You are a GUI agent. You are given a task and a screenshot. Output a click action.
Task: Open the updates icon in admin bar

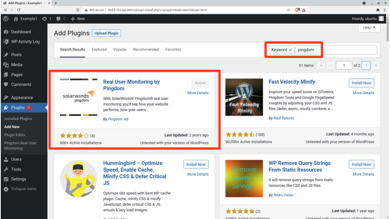pyautogui.click(x=45, y=19)
